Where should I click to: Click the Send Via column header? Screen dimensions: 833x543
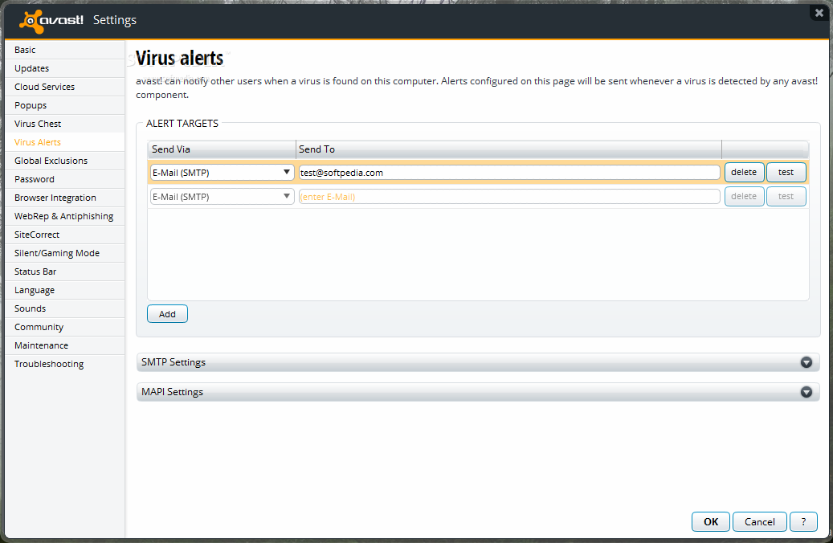222,149
